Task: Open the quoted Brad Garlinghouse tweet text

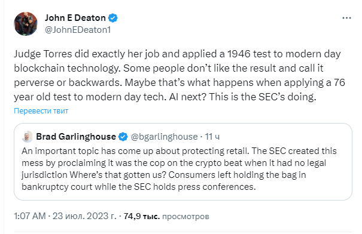Action: pyautogui.click(x=179, y=169)
